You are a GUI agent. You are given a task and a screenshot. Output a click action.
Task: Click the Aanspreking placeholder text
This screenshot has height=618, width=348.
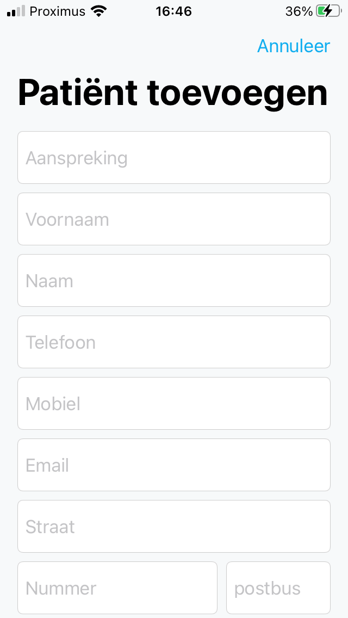(x=77, y=158)
